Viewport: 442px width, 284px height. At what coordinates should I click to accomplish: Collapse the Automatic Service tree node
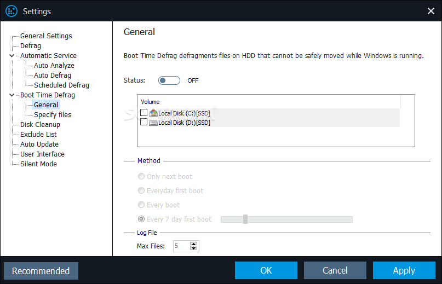click(12, 55)
